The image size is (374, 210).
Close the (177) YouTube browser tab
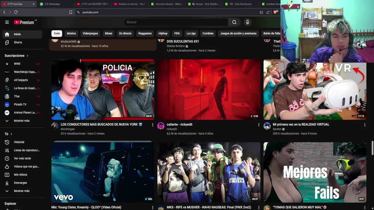(34, 4)
